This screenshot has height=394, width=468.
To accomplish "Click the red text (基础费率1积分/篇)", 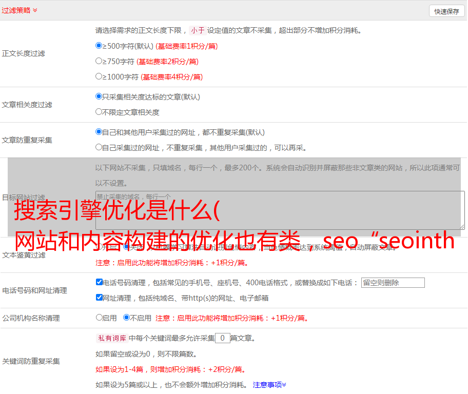I will point(187,46).
